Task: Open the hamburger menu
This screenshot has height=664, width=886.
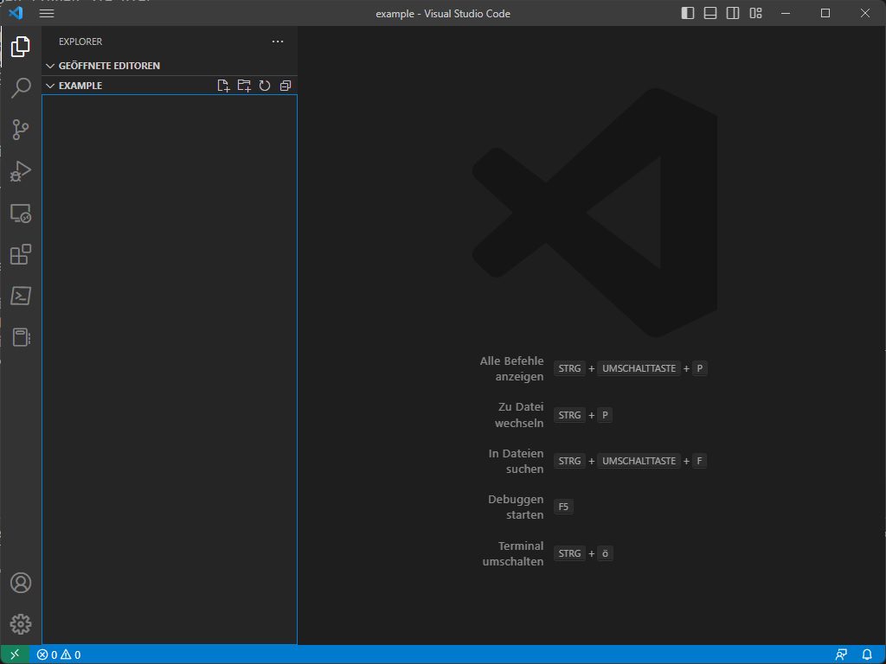Action: click(46, 13)
